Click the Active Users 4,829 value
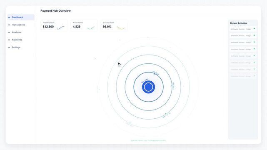 point(77,27)
